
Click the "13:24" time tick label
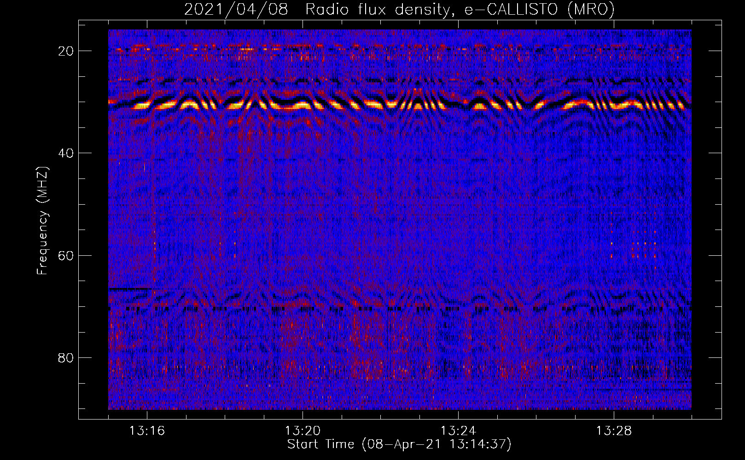tap(458, 431)
